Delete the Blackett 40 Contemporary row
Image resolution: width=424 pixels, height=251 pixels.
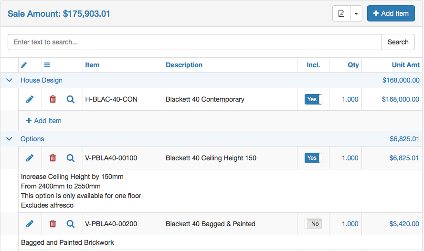(x=53, y=99)
